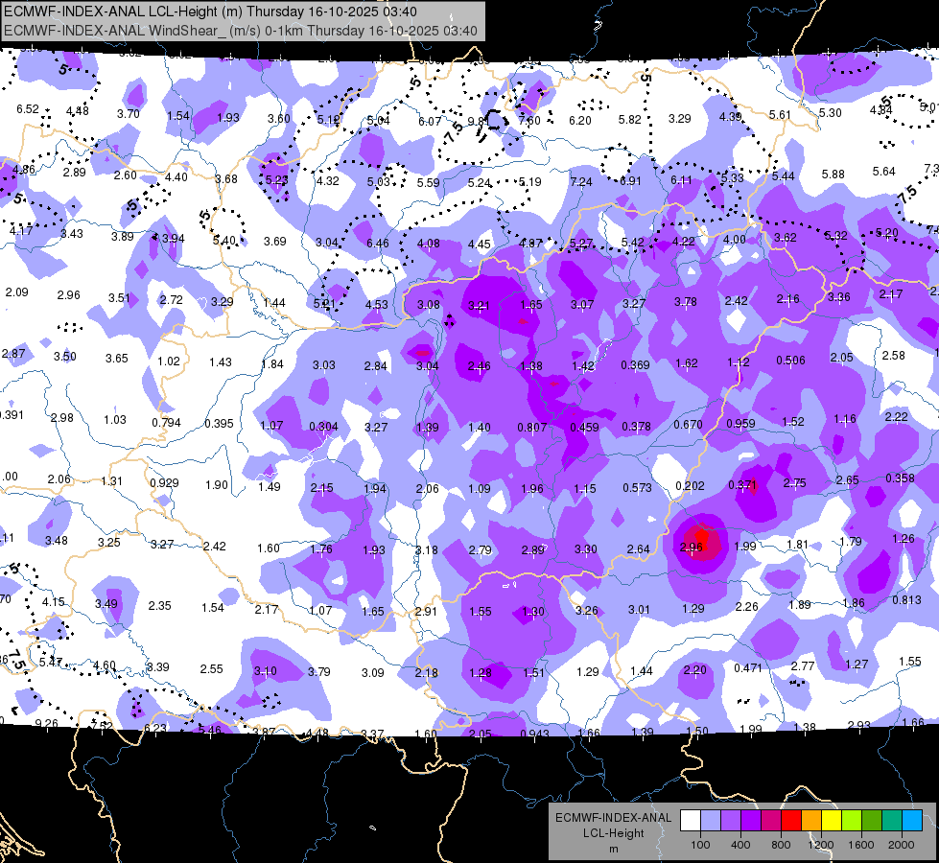Choose the orange legend swatch
The height and width of the screenshot is (863, 939).
click(x=811, y=821)
